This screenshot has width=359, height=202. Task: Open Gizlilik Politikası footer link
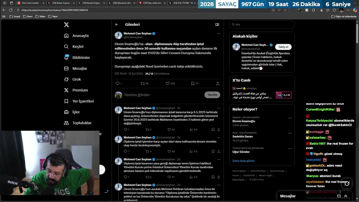258,171
